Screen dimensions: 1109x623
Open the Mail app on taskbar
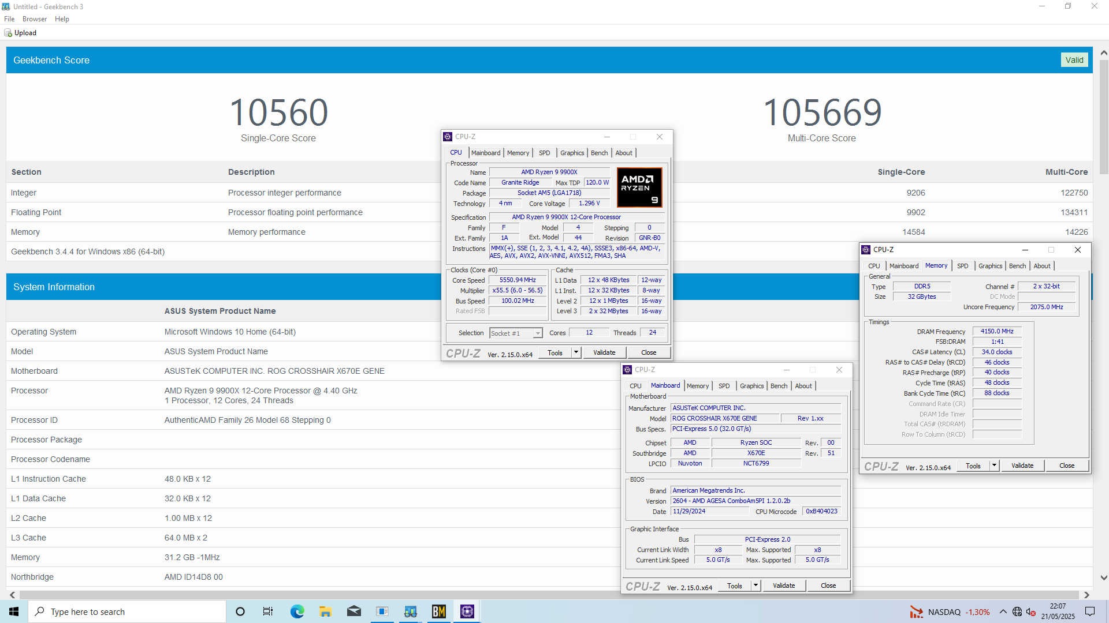click(354, 611)
